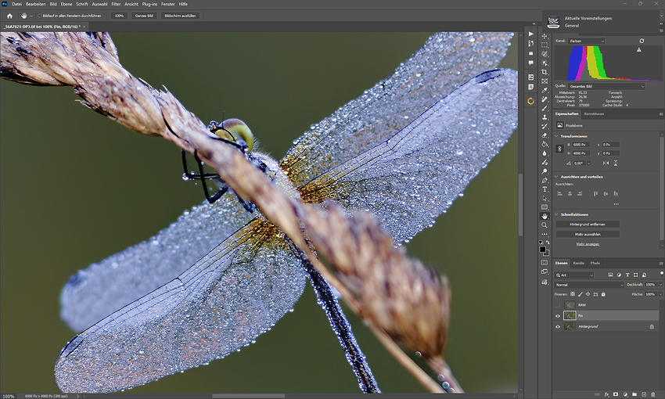Viewport: 665px width, 399px height.
Task: Switch to the Pfade tab
Action: click(x=595, y=264)
